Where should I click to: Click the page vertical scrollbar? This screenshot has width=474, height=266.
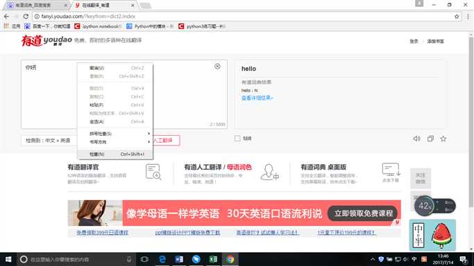coord(471,122)
